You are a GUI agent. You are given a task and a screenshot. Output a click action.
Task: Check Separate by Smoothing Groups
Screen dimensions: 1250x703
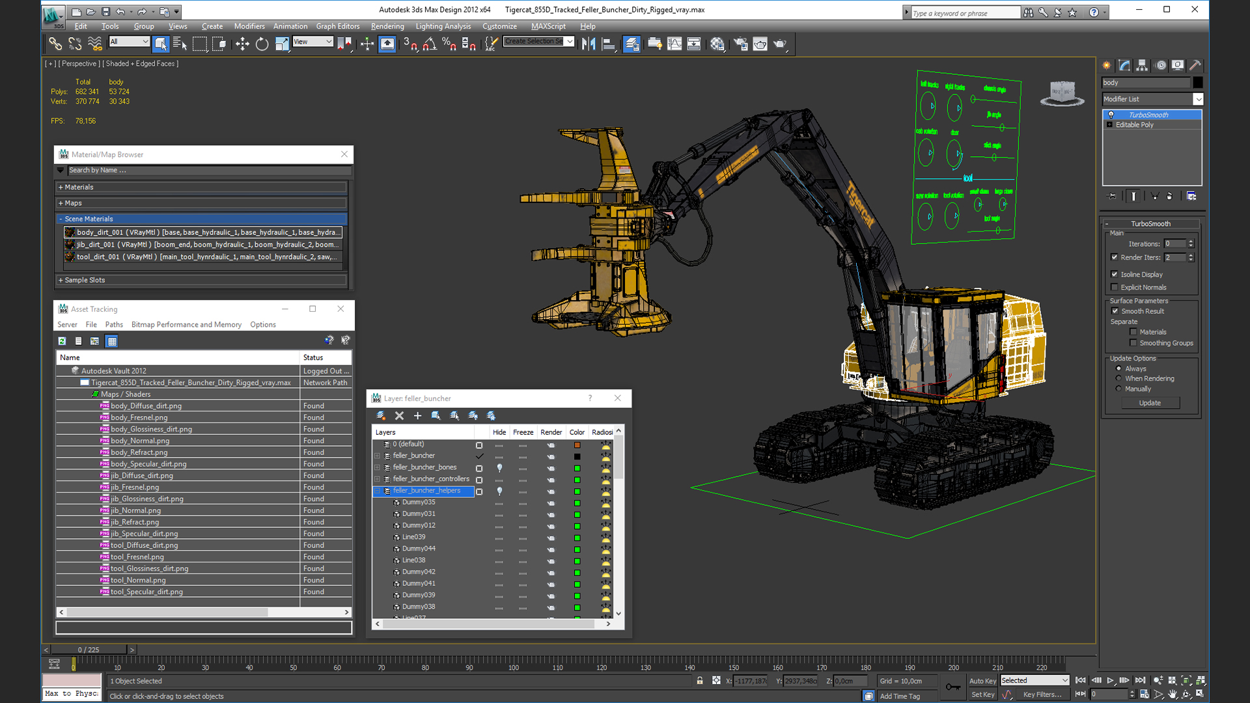pos(1133,343)
